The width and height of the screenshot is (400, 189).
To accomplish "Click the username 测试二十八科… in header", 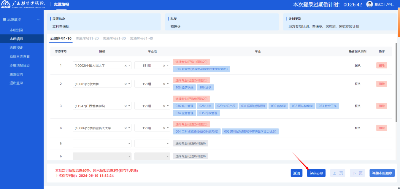I will point(385,4).
